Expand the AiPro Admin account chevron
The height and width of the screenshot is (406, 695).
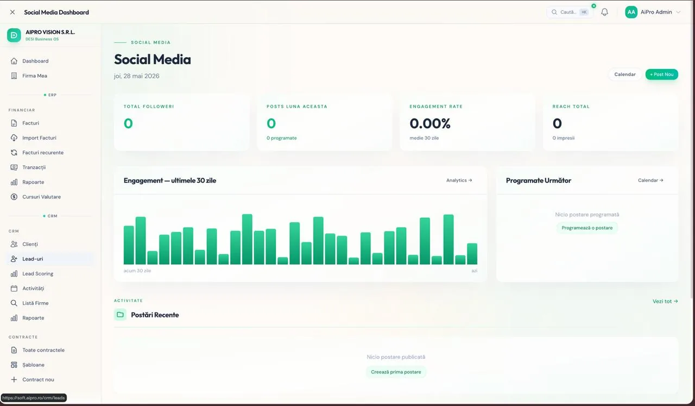point(678,12)
